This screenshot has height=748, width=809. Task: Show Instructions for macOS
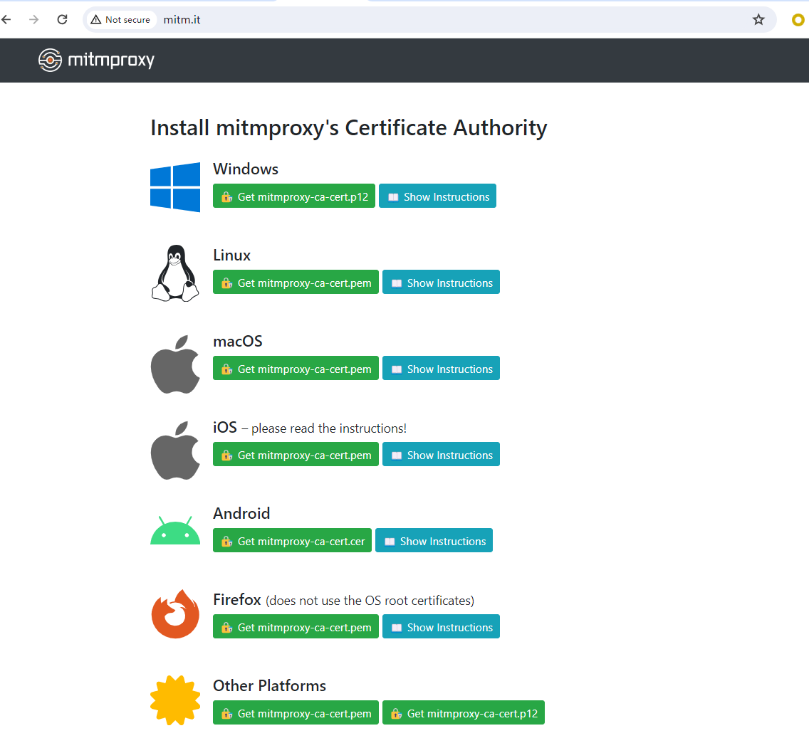pyautogui.click(x=441, y=369)
